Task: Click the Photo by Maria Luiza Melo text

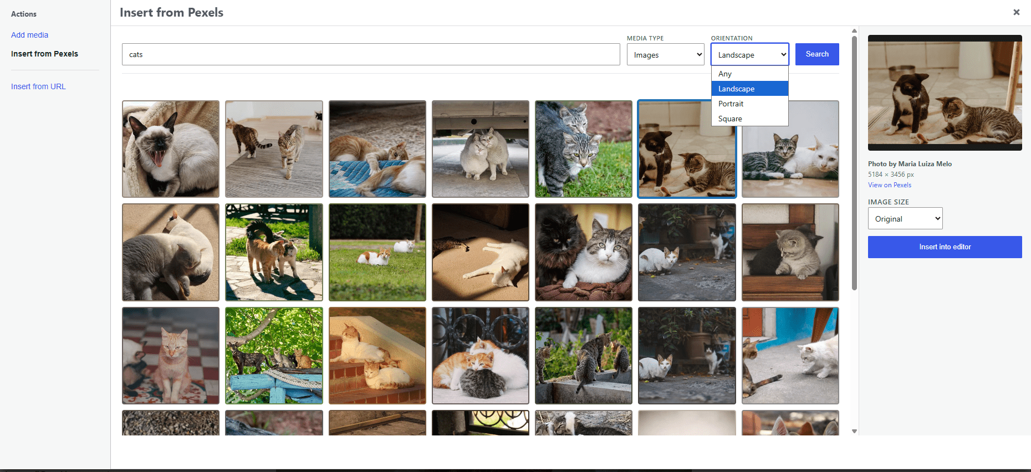Action: [910, 164]
